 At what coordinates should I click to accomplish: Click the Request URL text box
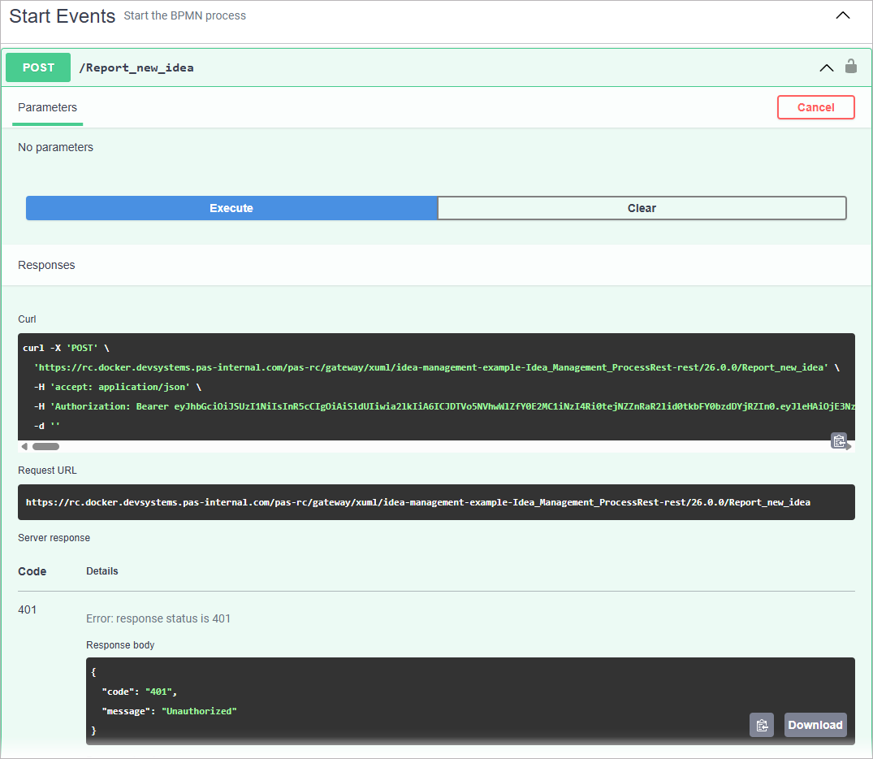point(418,502)
